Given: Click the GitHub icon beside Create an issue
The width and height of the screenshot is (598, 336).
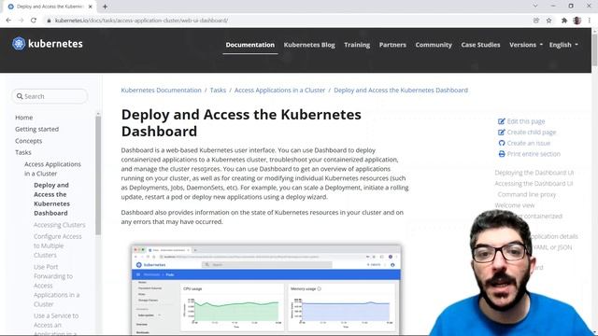Looking at the screenshot, I should (502, 143).
